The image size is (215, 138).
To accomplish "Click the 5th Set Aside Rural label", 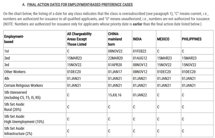I will (15, 107).
